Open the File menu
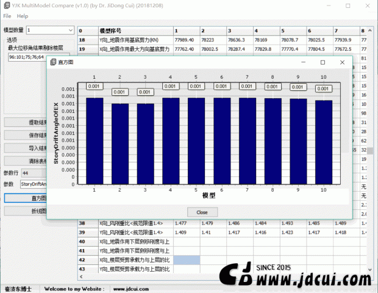 [x=7, y=15]
